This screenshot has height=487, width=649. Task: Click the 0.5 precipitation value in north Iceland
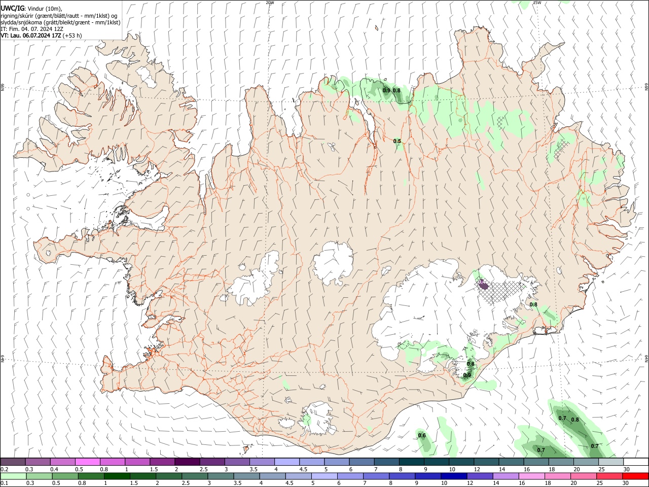coord(397,141)
